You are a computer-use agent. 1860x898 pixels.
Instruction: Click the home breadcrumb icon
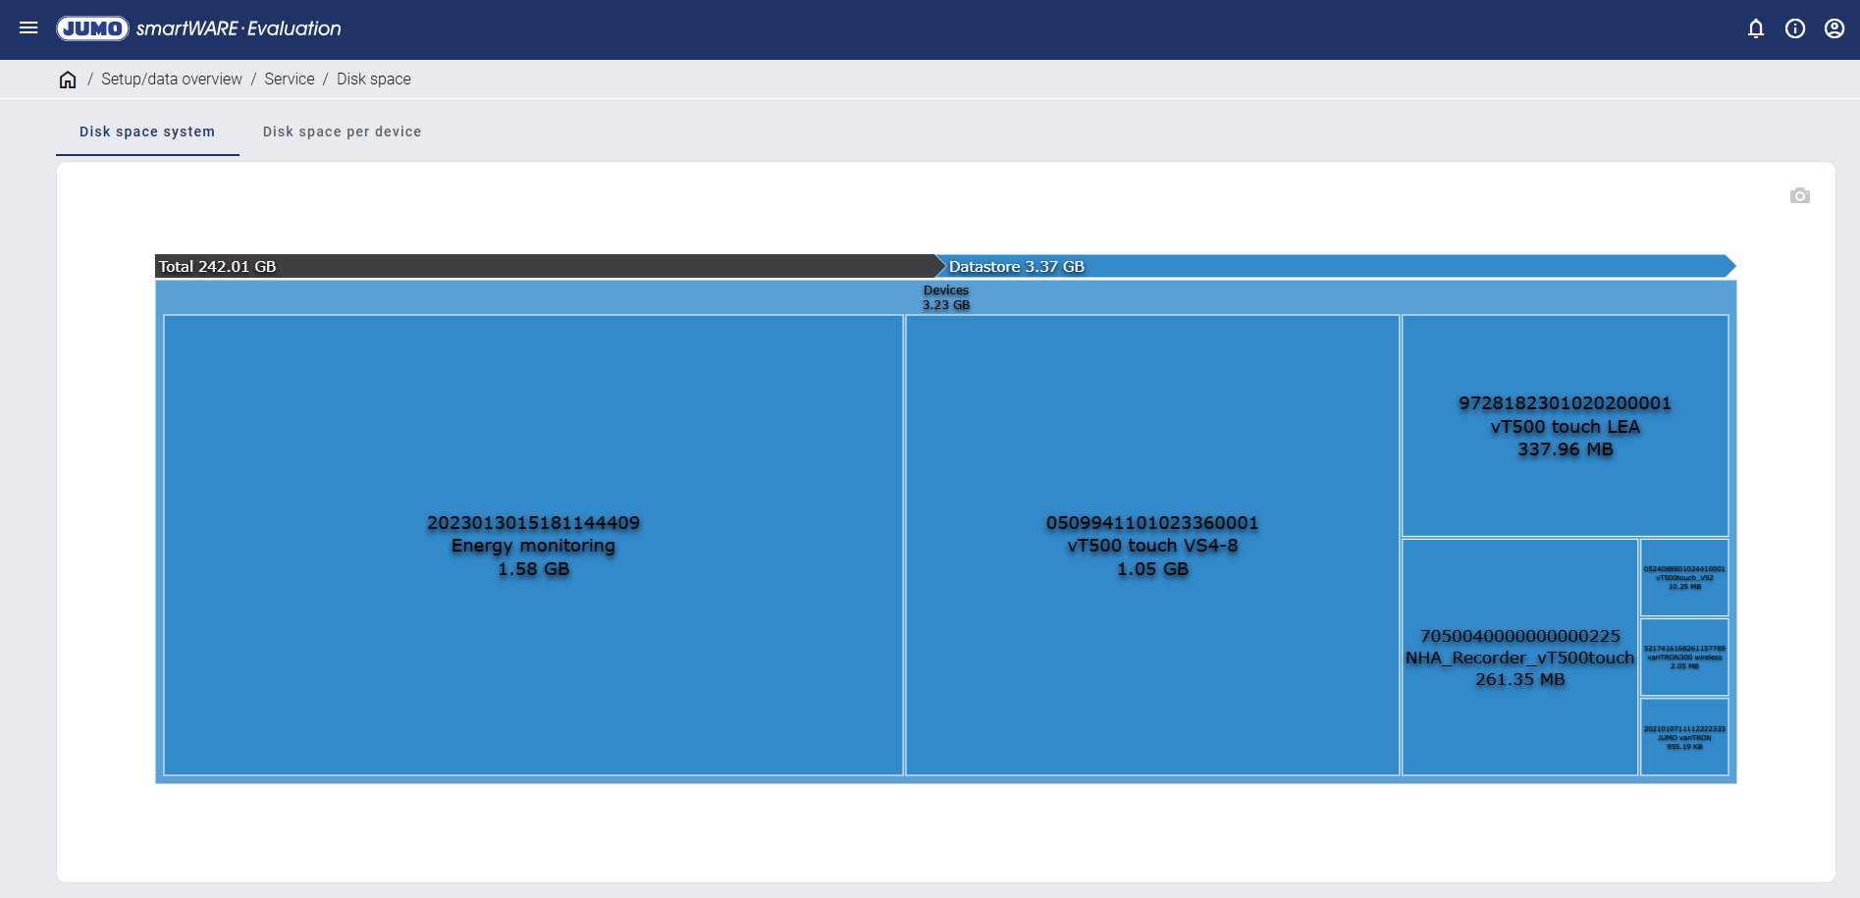68,79
